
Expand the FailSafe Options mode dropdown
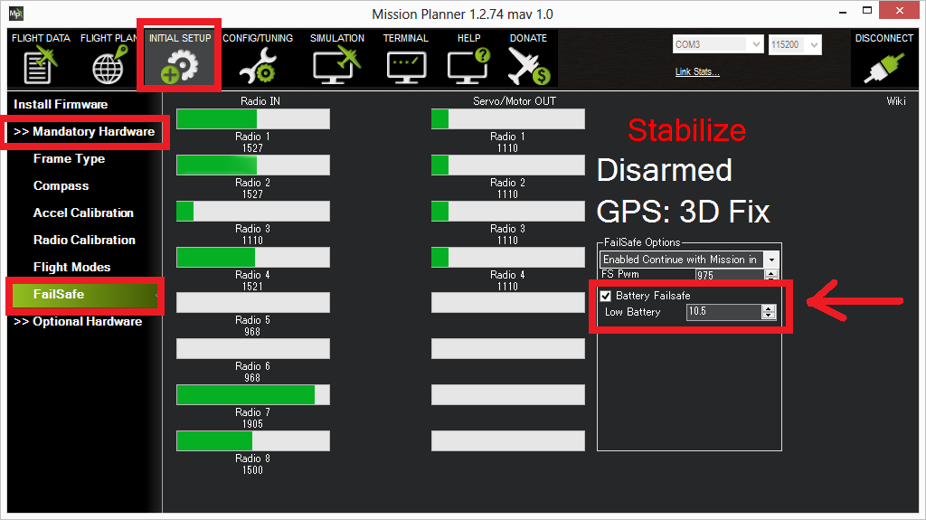(770, 260)
